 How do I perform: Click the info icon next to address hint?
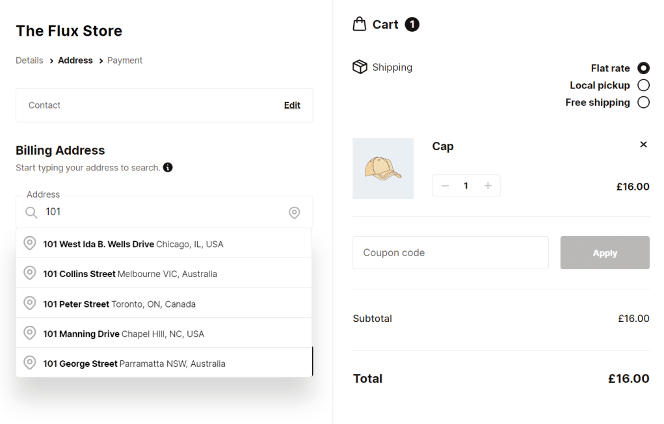click(168, 167)
